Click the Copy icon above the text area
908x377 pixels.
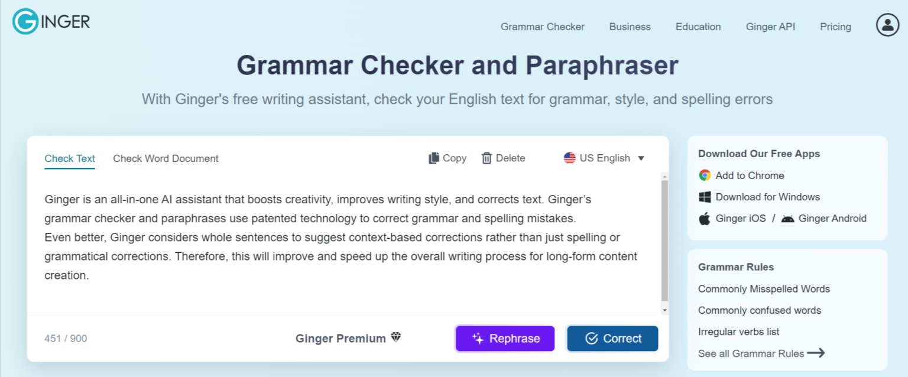[434, 158]
